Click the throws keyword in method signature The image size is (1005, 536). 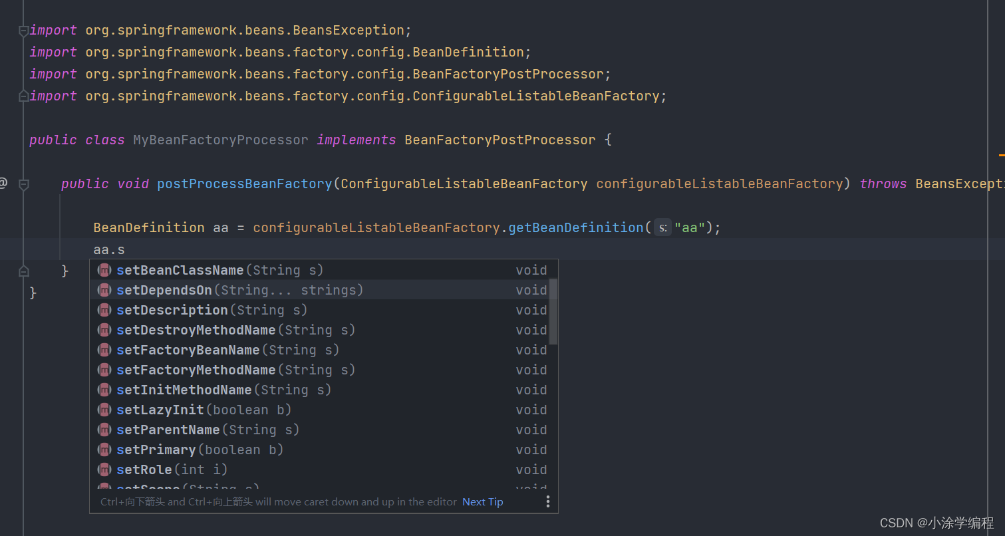883,184
